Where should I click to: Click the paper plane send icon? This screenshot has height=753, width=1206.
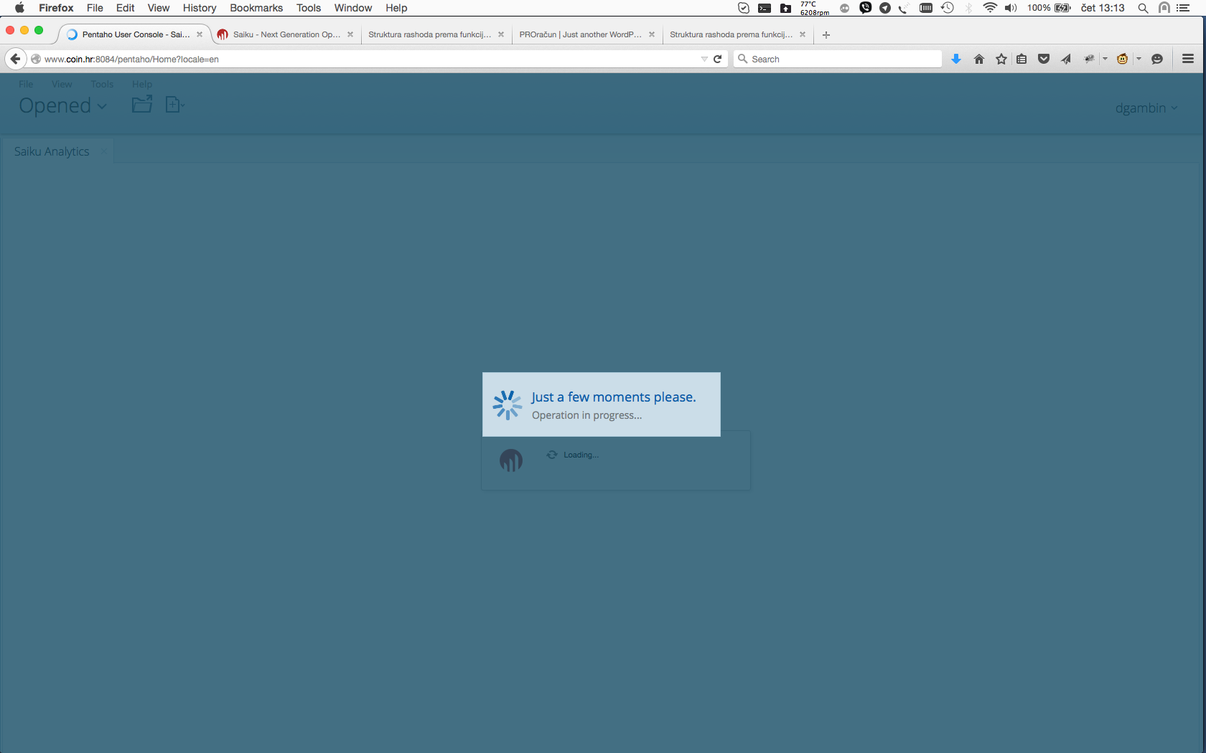pos(1066,59)
